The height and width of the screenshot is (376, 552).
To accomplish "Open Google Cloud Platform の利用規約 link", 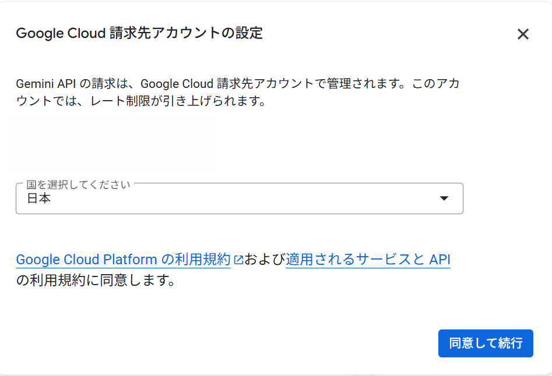I will point(123,260).
